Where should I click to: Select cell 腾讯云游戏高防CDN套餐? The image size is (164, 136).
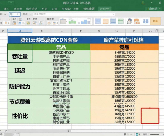pos(49,40)
